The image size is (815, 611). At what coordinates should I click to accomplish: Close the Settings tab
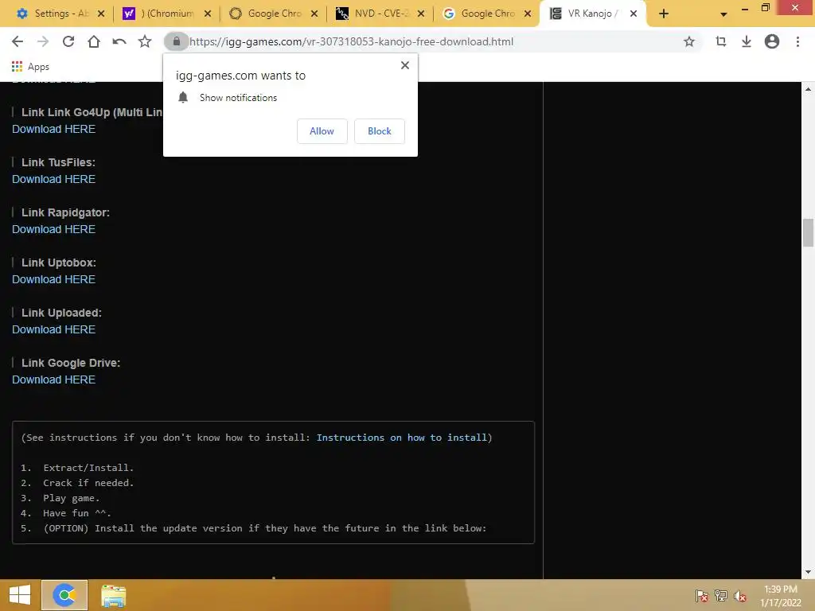point(101,14)
